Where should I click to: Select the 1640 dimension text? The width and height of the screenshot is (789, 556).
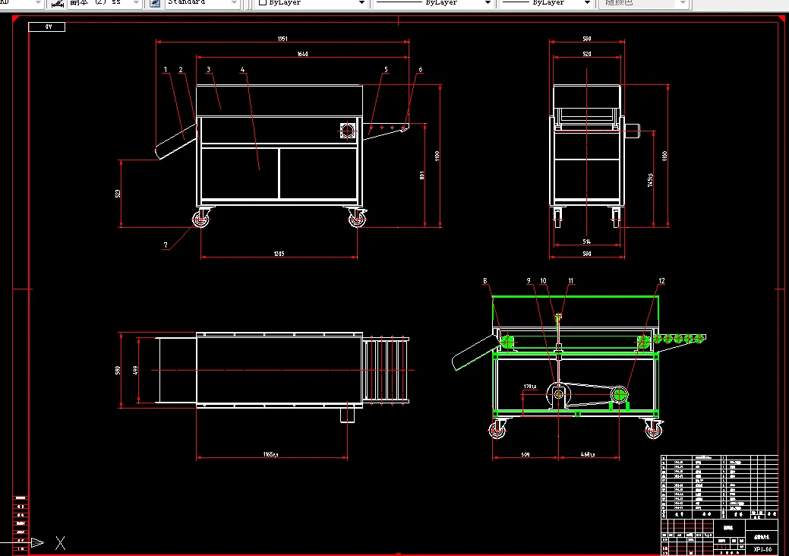(302, 54)
